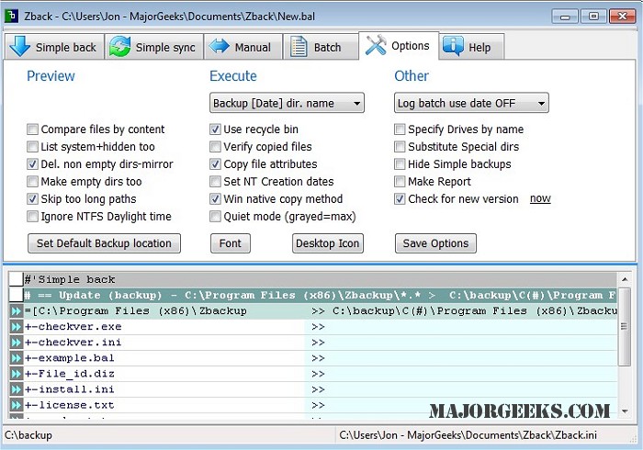Click the arrow icon beside File_id.diz
Viewport: 643px width, 450px height.
16,374
